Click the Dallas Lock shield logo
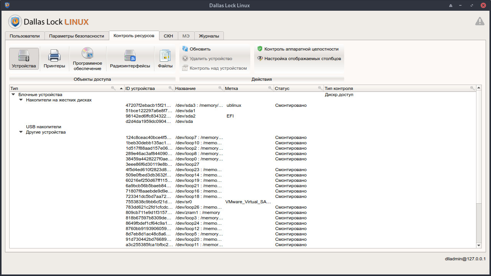The image size is (491, 276). (15, 21)
